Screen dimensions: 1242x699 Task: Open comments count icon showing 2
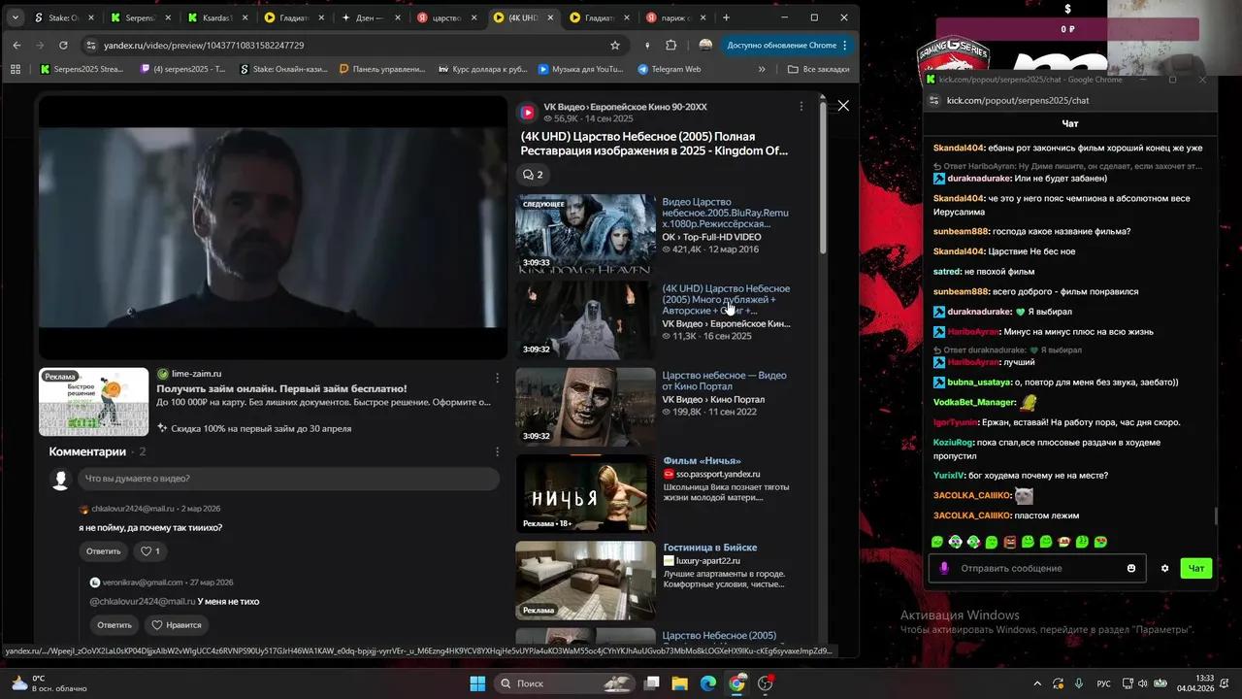533,175
